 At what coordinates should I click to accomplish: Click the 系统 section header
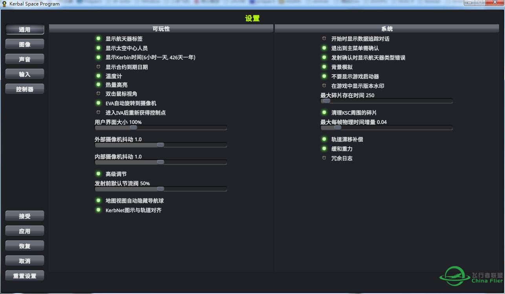point(387,29)
